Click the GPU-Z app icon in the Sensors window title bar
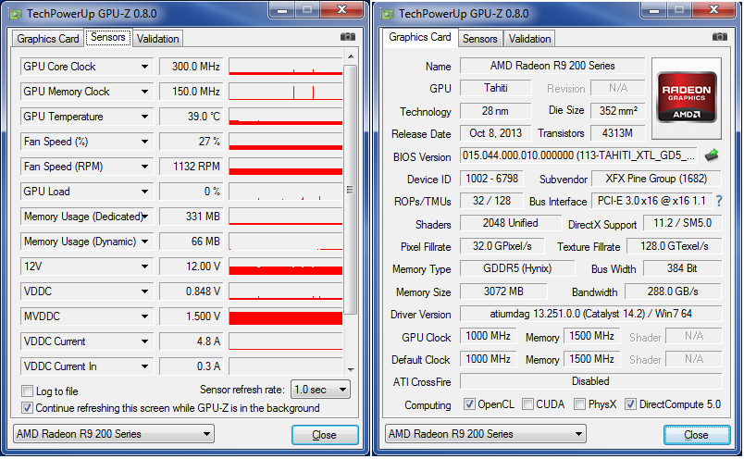 (x=16, y=14)
